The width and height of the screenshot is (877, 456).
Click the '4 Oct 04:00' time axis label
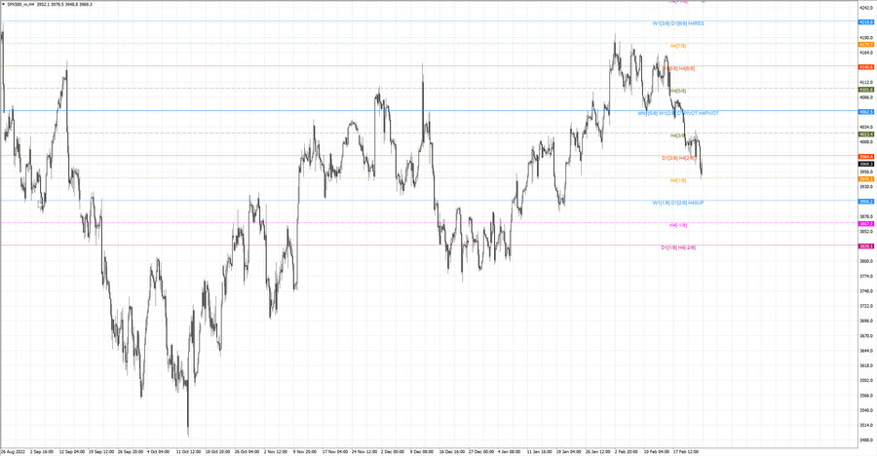pos(158,451)
